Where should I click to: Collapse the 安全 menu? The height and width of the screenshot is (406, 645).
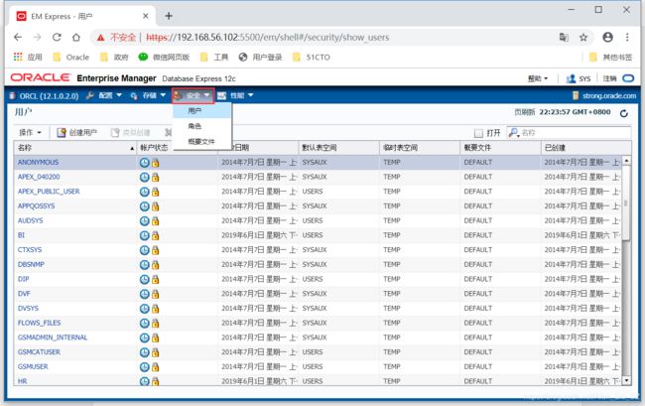(x=193, y=96)
